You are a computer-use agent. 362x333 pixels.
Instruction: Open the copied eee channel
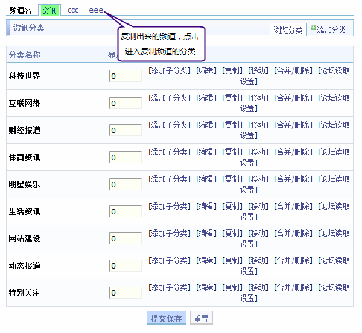96,10
